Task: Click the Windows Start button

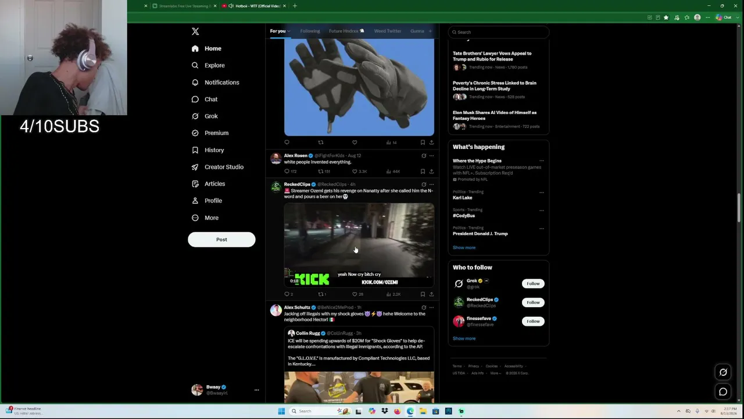Action: coord(282,411)
